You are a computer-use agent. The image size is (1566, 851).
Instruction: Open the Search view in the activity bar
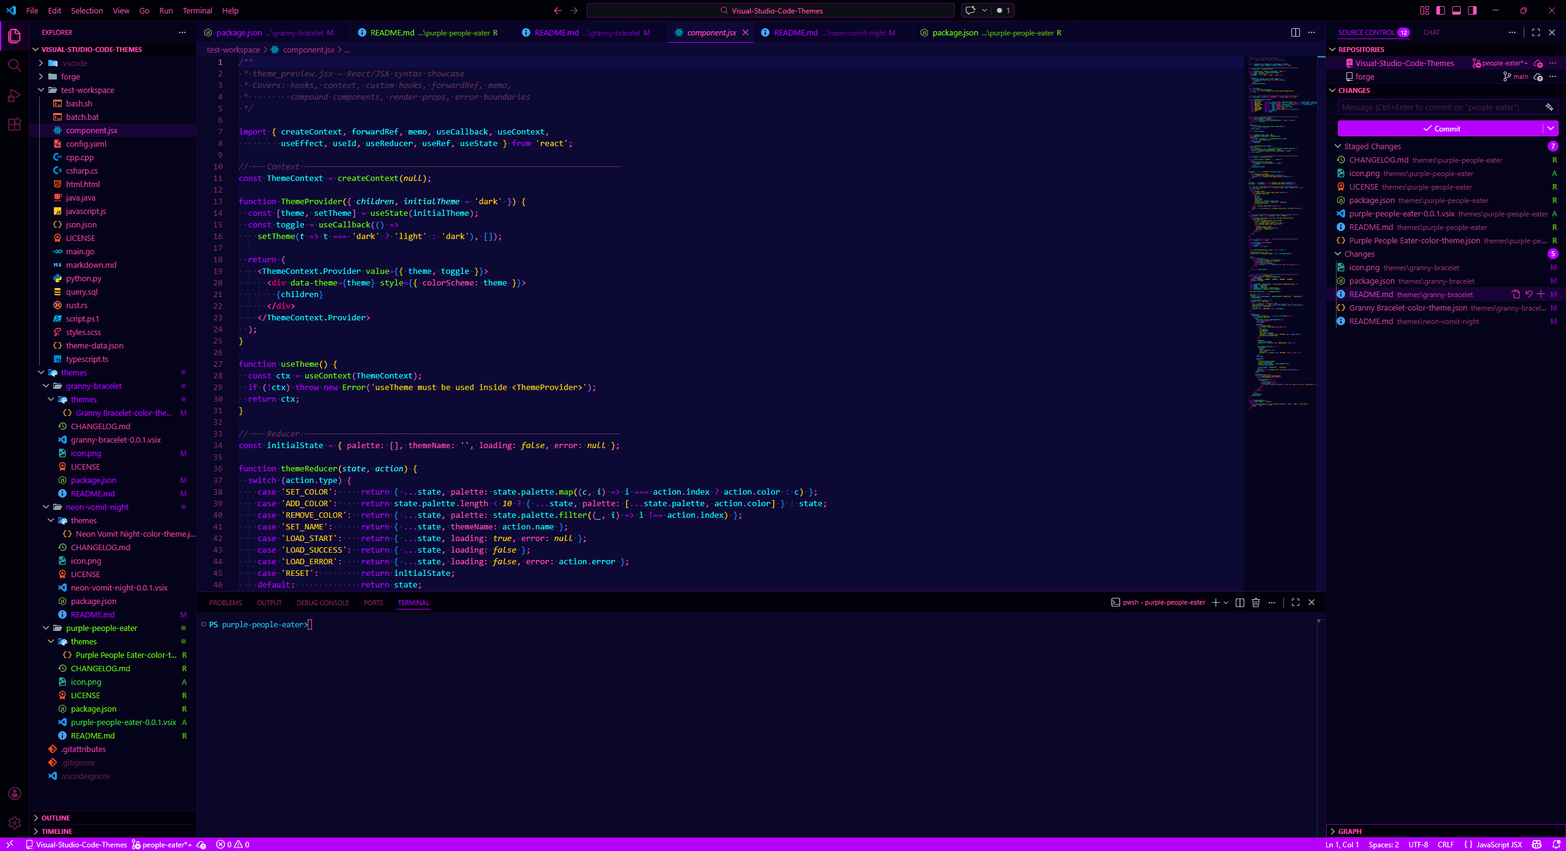click(15, 65)
